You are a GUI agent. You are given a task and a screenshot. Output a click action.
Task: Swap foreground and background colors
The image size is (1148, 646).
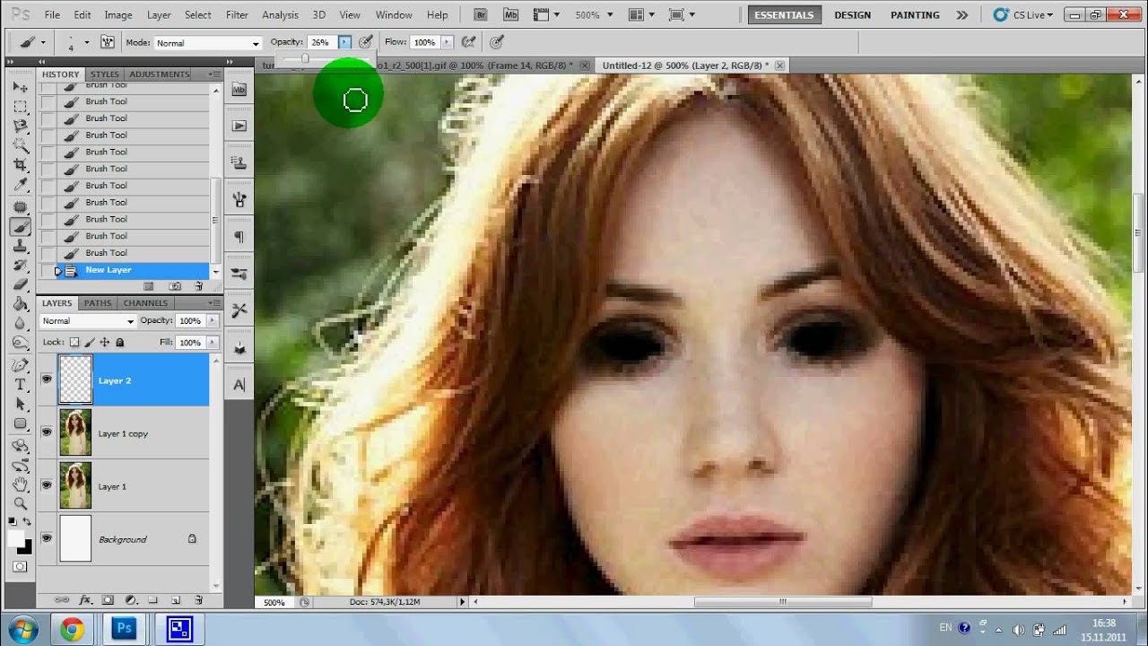coord(26,521)
